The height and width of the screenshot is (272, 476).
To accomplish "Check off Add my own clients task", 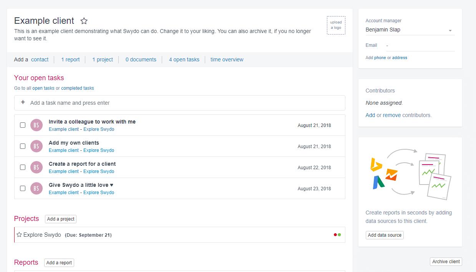I will (23, 146).
